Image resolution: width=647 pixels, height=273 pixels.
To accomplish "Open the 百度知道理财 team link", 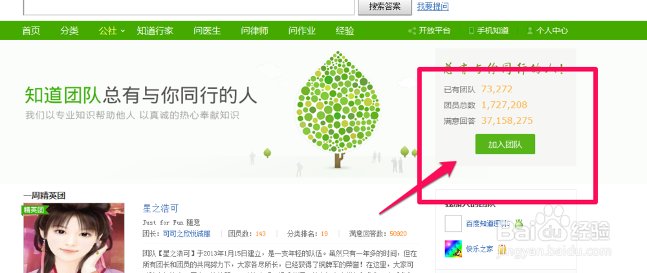I will 488,224.
